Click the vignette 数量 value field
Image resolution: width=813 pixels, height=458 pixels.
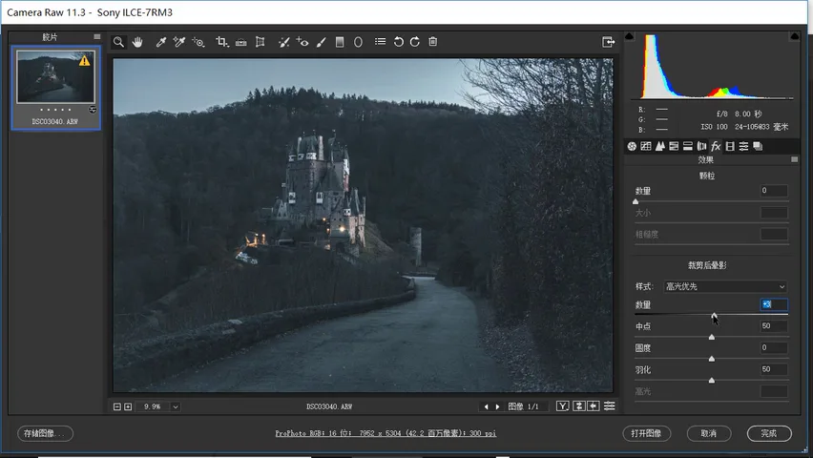coord(774,304)
